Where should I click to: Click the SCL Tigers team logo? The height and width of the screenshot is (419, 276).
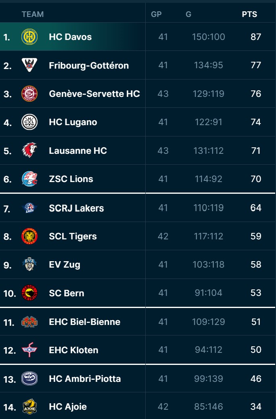(x=29, y=236)
